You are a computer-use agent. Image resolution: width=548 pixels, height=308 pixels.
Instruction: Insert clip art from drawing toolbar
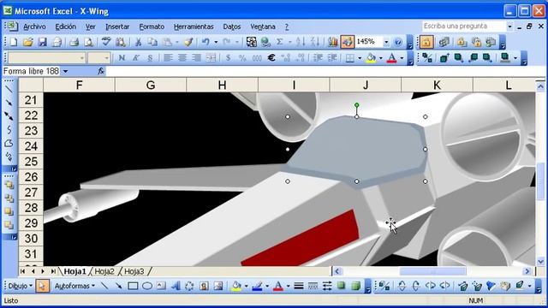[x=204, y=286]
